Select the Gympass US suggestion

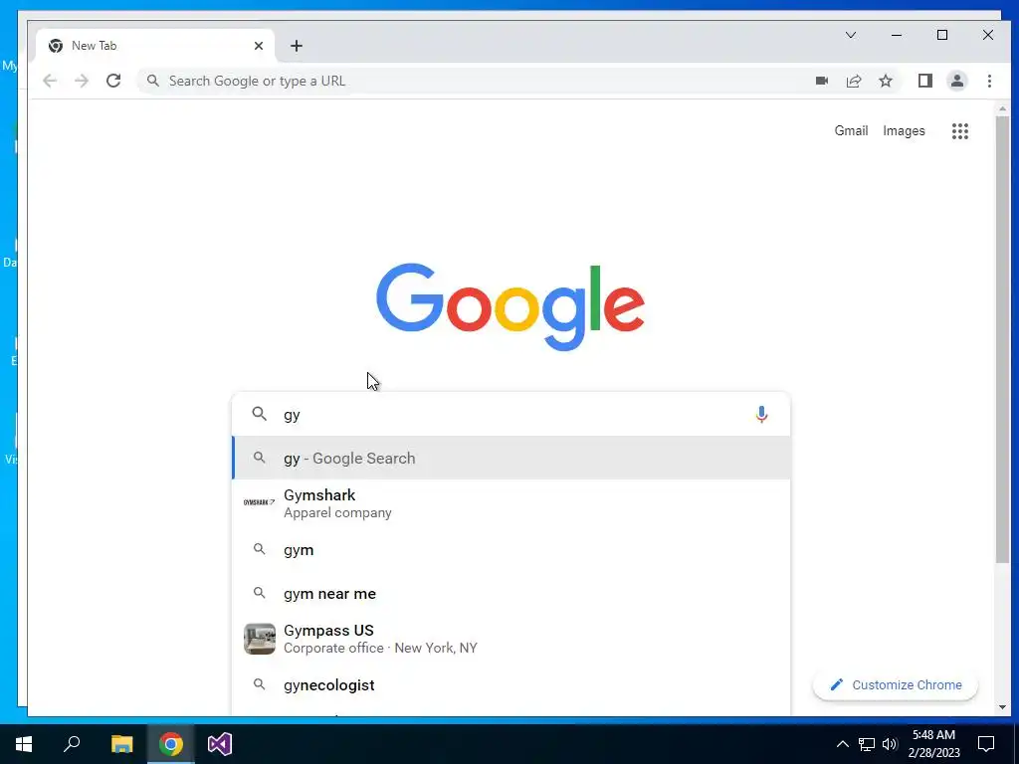coord(511,639)
